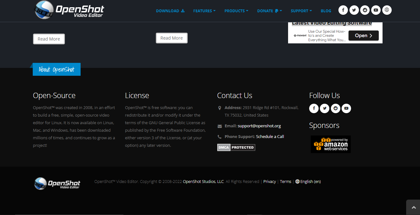
Task: Open the Privacy footer link
Action: pyautogui.click(x=270, y=181)
